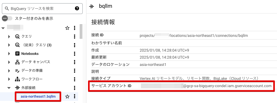Select the asia-northeast1.bqllm connection
This screenshot has height=103, width=277.
pos(38,97)
